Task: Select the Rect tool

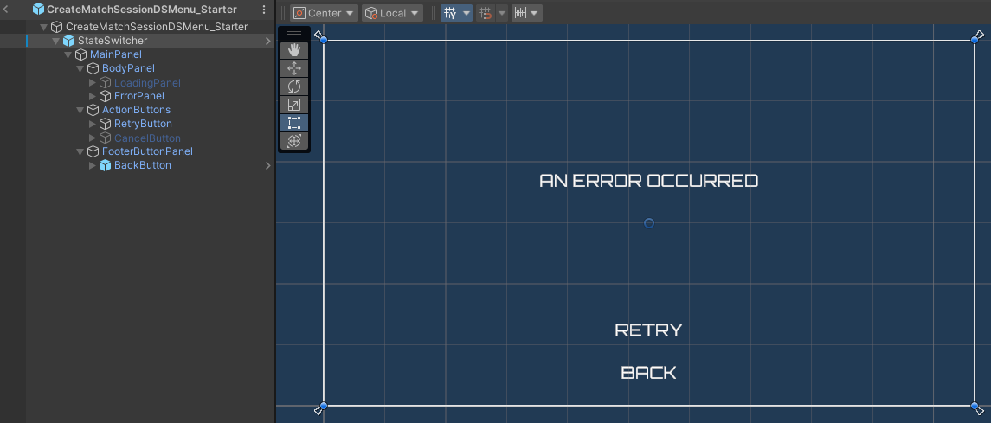Action: click(294, 123)
